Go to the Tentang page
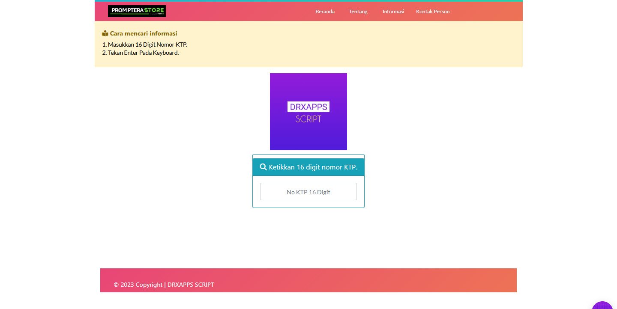 pos(358,12)
